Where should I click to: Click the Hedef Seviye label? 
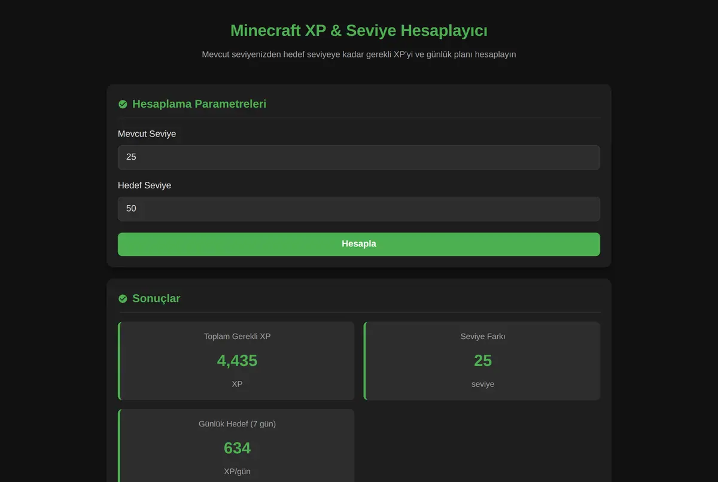coord(144,185)
